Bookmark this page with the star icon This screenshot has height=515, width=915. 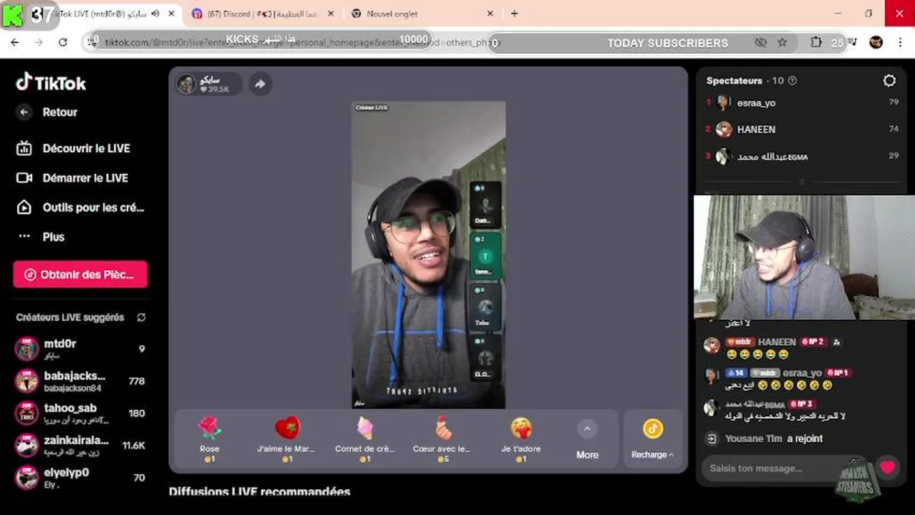pyautogui.click(x=782, y=42)
